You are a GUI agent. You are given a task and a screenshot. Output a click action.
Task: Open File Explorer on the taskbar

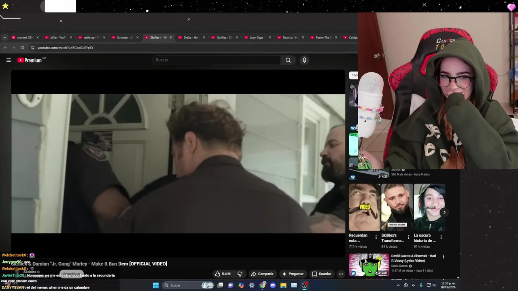coord(283,285)
